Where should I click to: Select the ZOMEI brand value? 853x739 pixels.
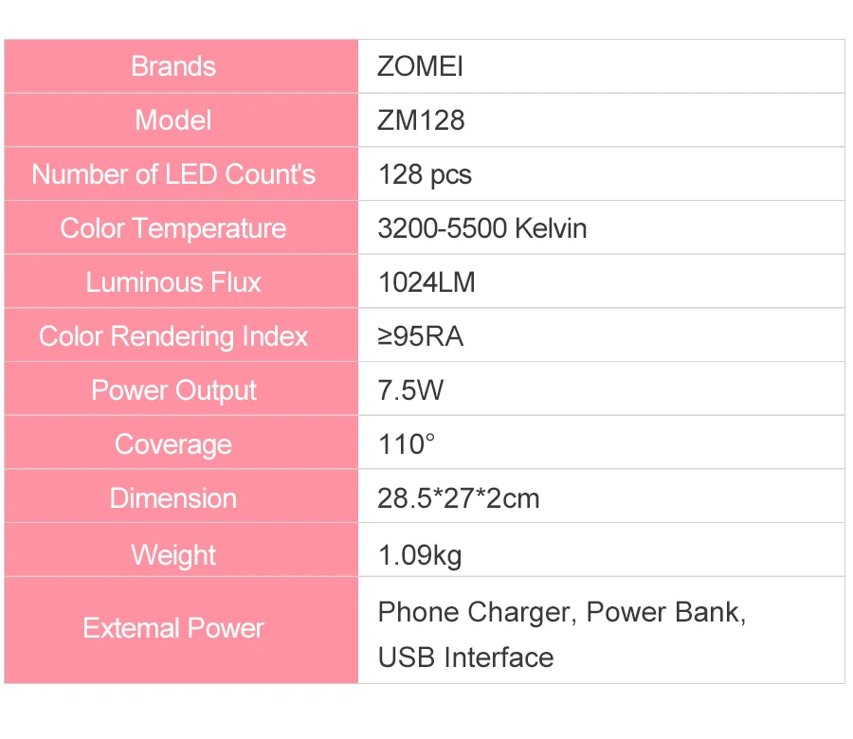420,66
